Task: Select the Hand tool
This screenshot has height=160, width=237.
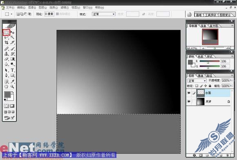Action: (x=7, y=87)
